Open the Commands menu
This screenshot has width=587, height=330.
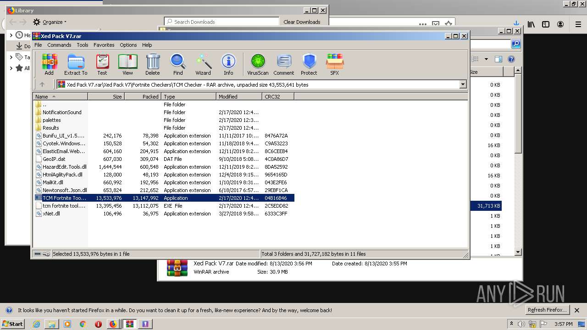pyautogui.click(x=59, y=45)
